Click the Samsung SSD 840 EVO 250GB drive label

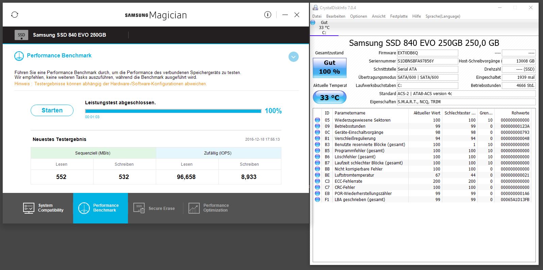[x=69, y=35]
